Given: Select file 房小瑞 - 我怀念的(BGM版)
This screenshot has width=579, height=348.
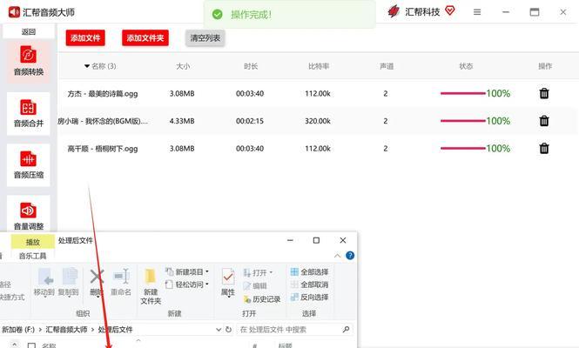Looking at the screenshot, I should coord(103,121).
